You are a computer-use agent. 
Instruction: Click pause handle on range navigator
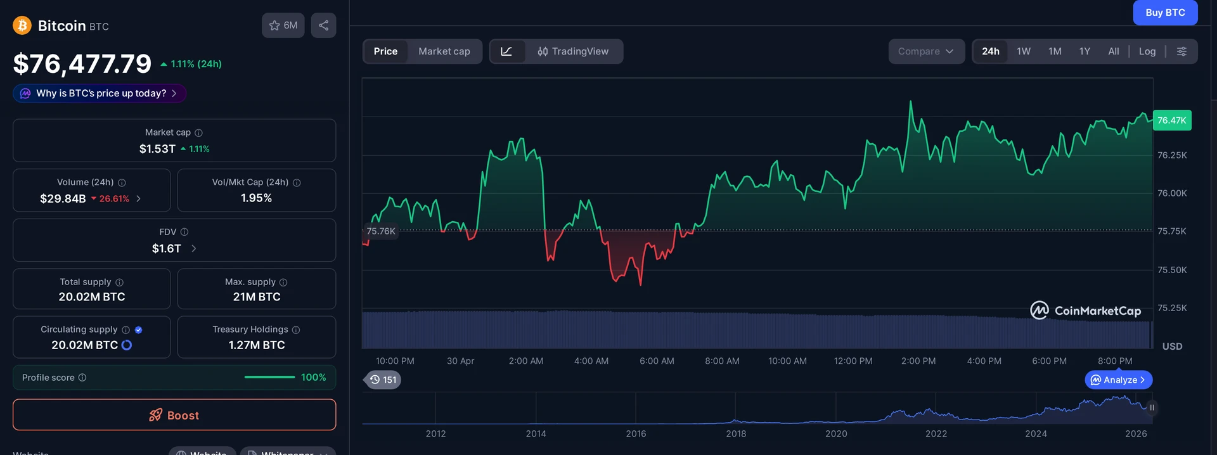tap(1152, 407)
